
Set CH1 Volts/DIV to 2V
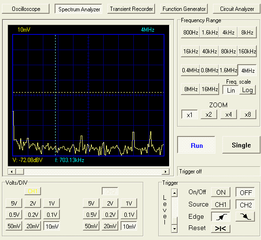[33, 203]
